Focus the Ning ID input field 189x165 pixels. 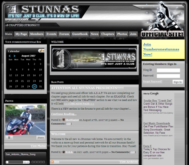168,70
